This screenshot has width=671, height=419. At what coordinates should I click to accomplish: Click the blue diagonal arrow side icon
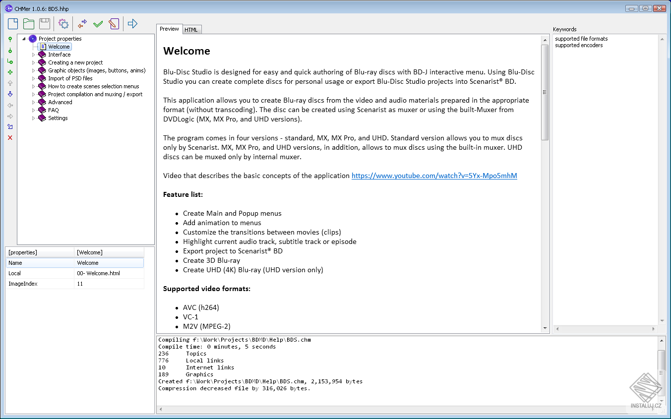click(x=10, y=127)
